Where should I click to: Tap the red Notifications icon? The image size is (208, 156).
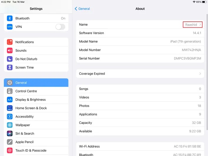[10, 42]
